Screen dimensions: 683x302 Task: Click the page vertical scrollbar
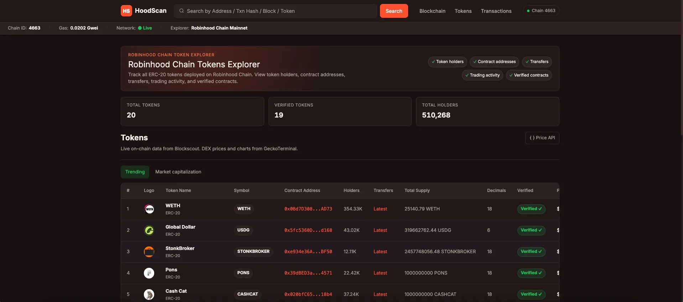click(x=682, y=68)
